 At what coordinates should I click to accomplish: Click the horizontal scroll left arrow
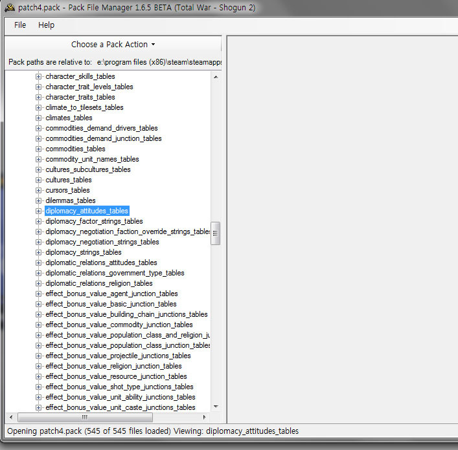pyautogui.click(x=11, y=417)
